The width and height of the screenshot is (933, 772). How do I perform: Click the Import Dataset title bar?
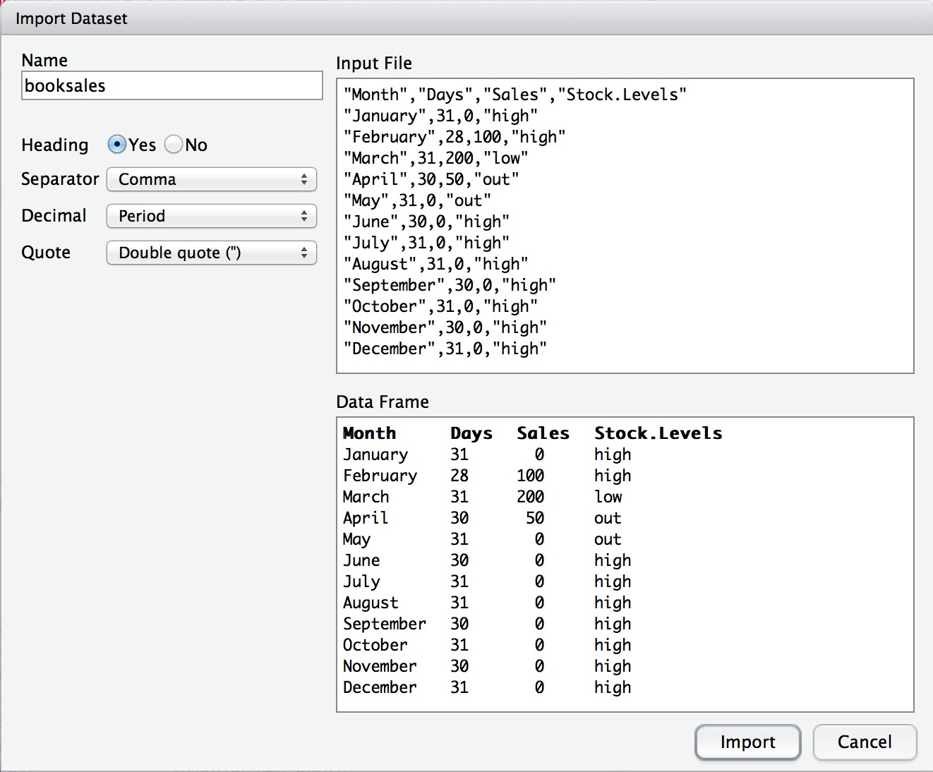tap(466, 18)
